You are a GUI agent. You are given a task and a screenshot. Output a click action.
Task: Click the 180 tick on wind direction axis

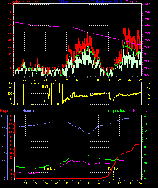[x=10, y=93]
